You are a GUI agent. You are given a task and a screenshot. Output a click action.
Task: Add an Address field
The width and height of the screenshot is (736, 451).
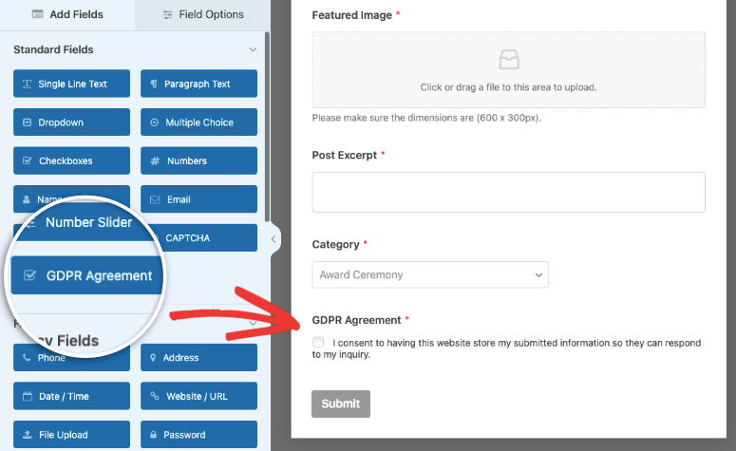click(198, 358)
